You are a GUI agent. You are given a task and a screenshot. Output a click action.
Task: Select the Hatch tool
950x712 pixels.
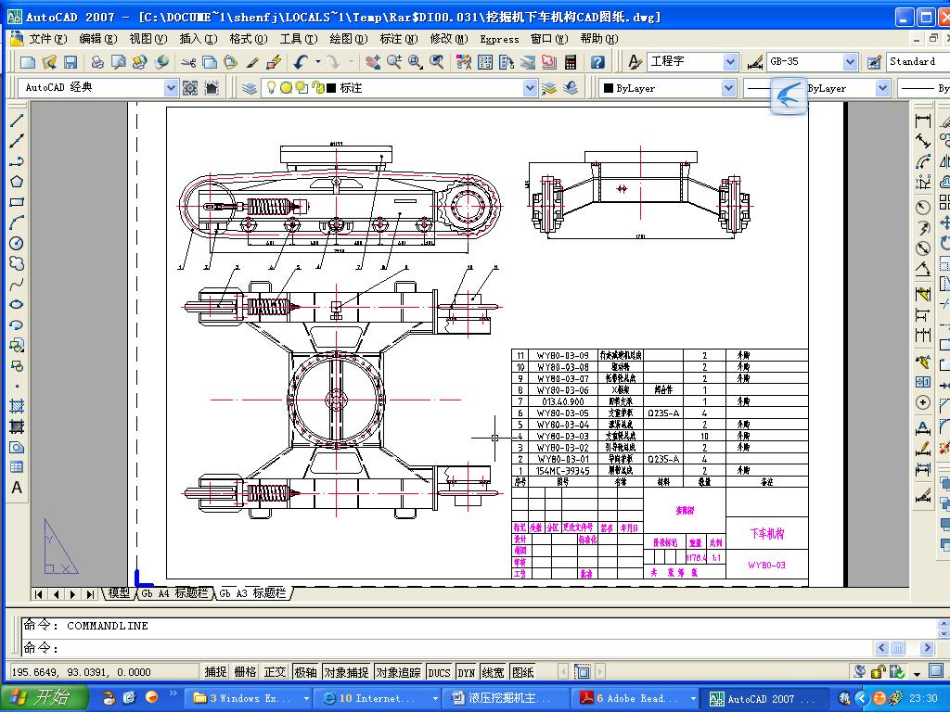[x=17, y=407]
